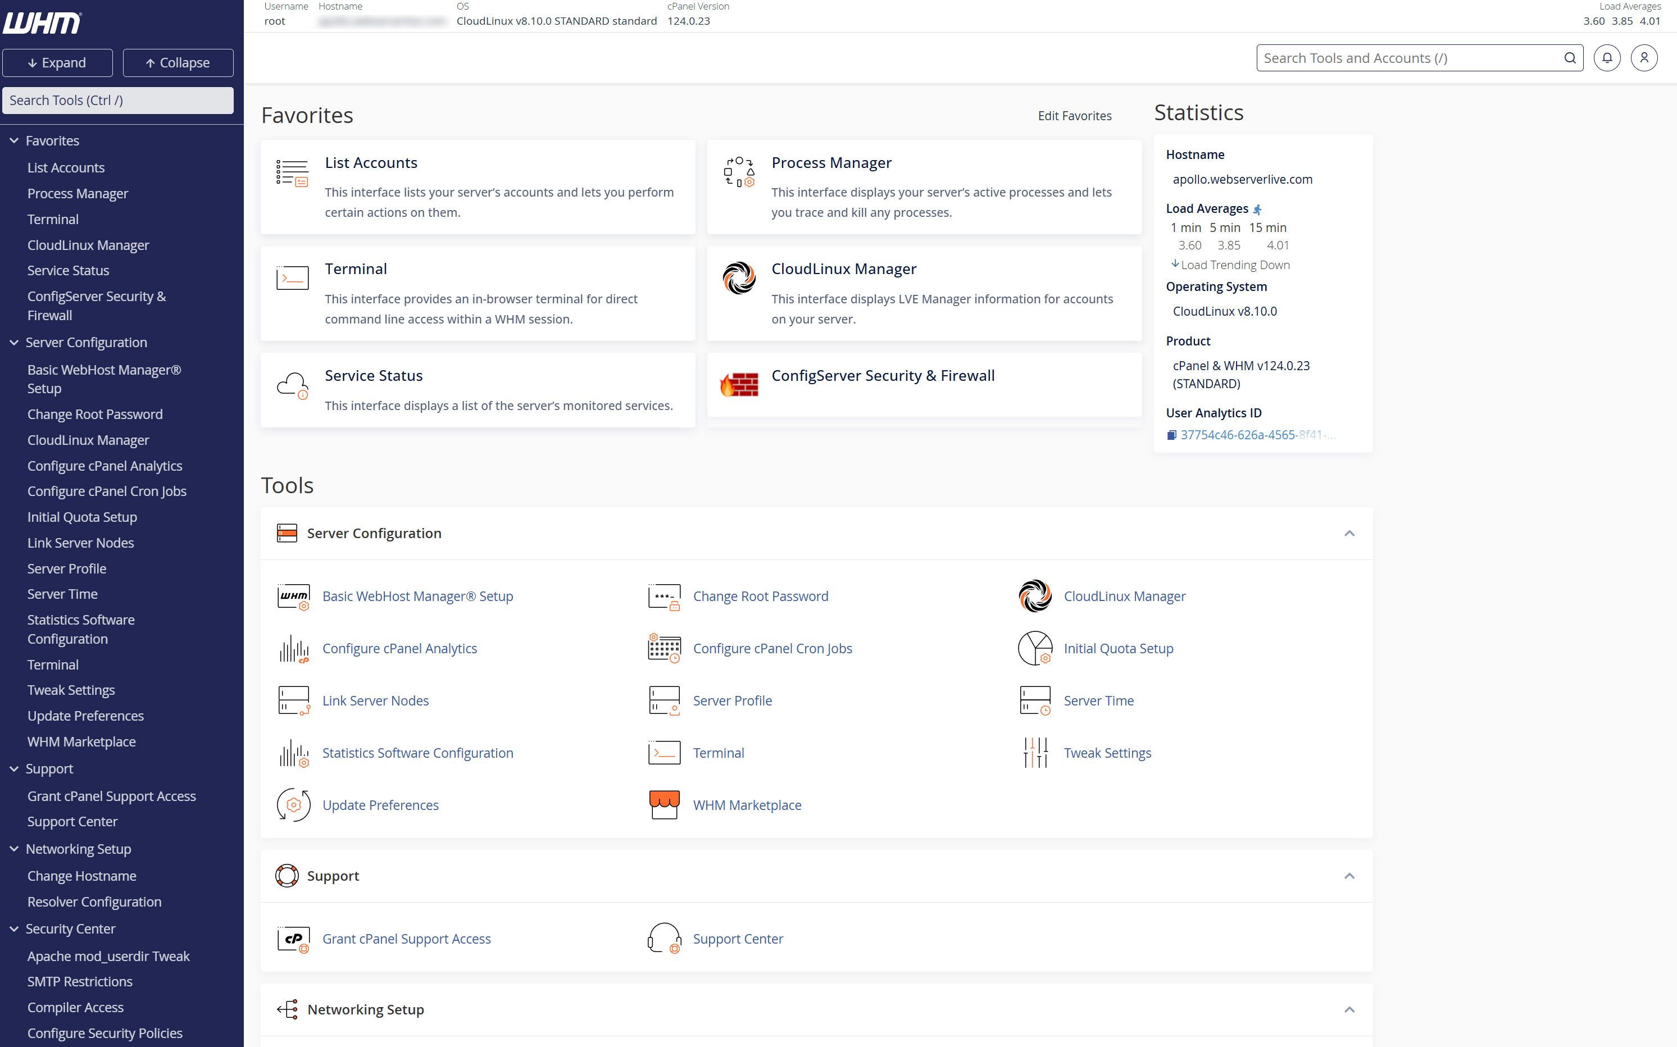The width and height of the screenshot is (1677, 1047).
Task: Focus the Search Tools and Accounts field
Action: tap(1409, 58)
